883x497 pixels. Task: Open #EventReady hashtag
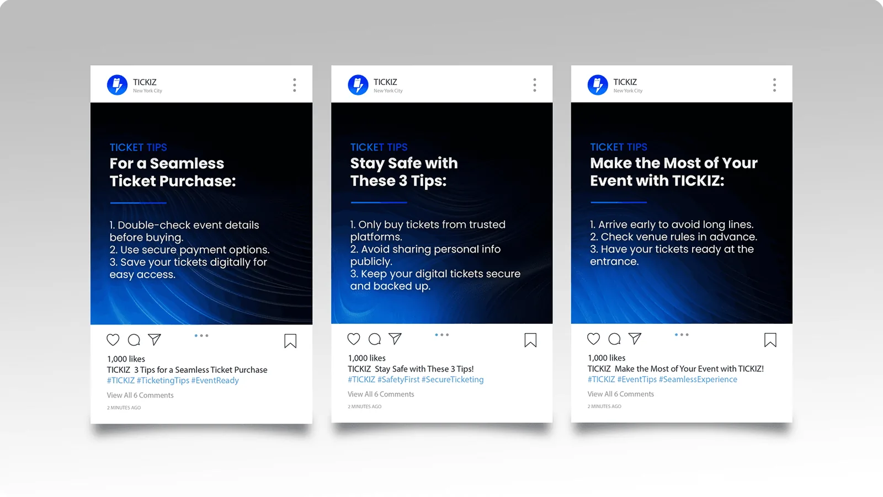point(215,381)
